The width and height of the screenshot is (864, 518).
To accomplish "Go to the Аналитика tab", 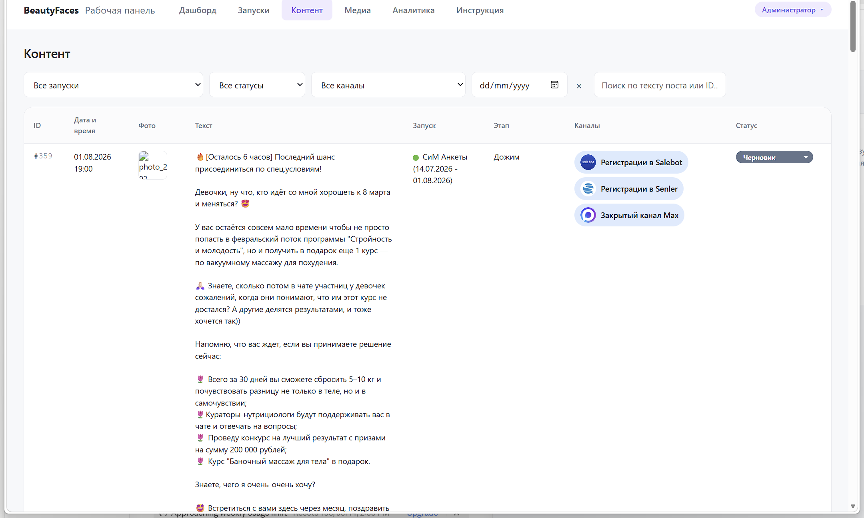I will [414, 10].
